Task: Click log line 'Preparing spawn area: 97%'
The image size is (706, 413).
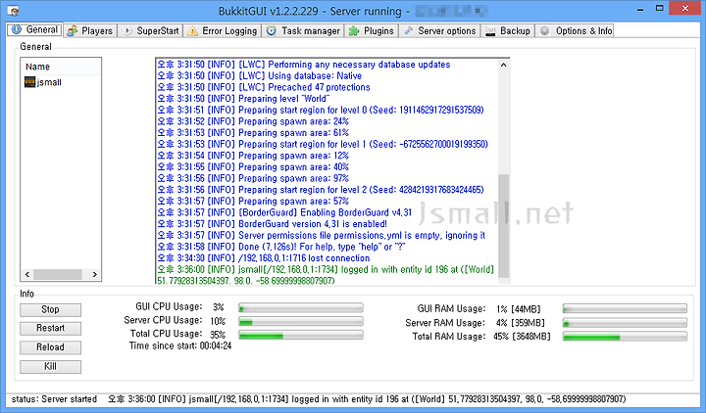Action: 253,178
